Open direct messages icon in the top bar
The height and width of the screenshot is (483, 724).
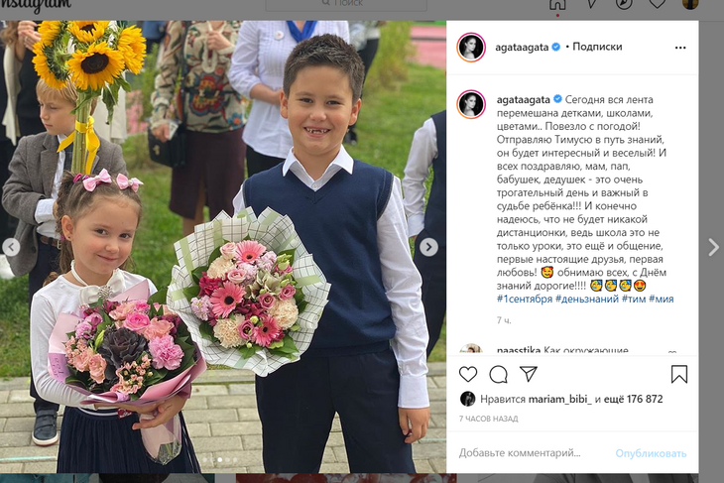click(x=591, y=4)
